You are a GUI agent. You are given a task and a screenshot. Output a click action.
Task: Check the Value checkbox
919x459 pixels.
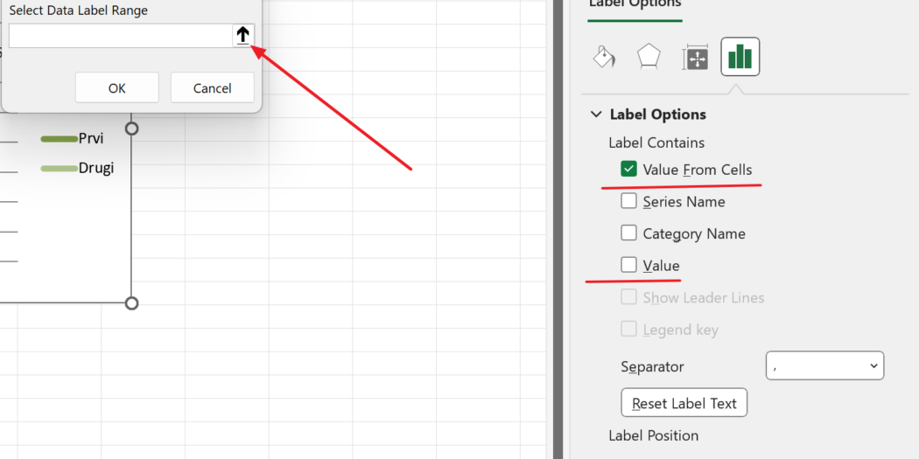(628, 265)
